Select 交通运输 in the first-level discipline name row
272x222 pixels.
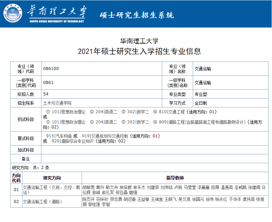tap(203, 83)
